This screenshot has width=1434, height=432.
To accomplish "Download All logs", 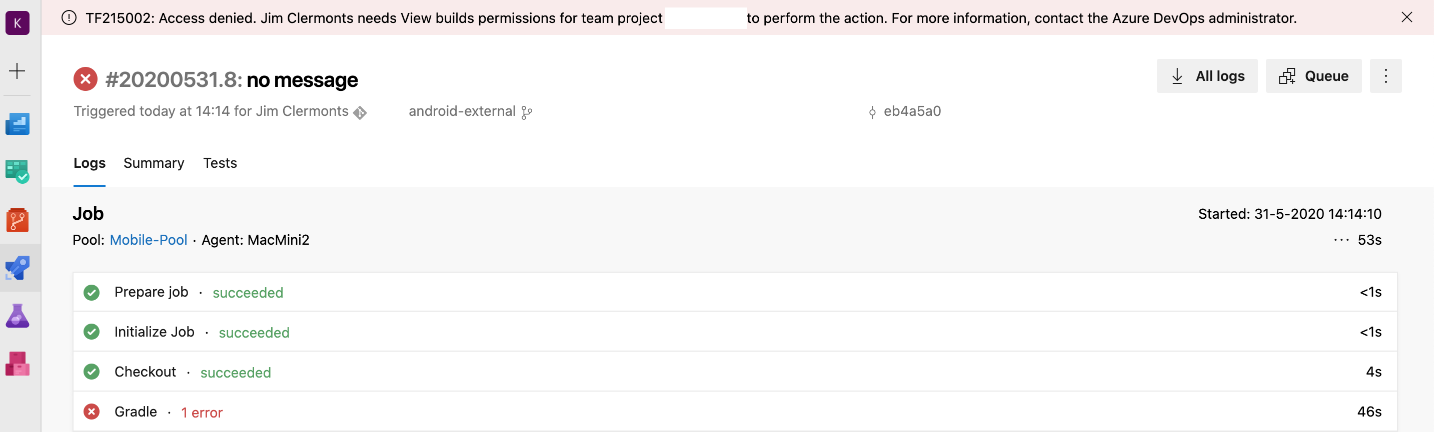I will point(1206,76).
